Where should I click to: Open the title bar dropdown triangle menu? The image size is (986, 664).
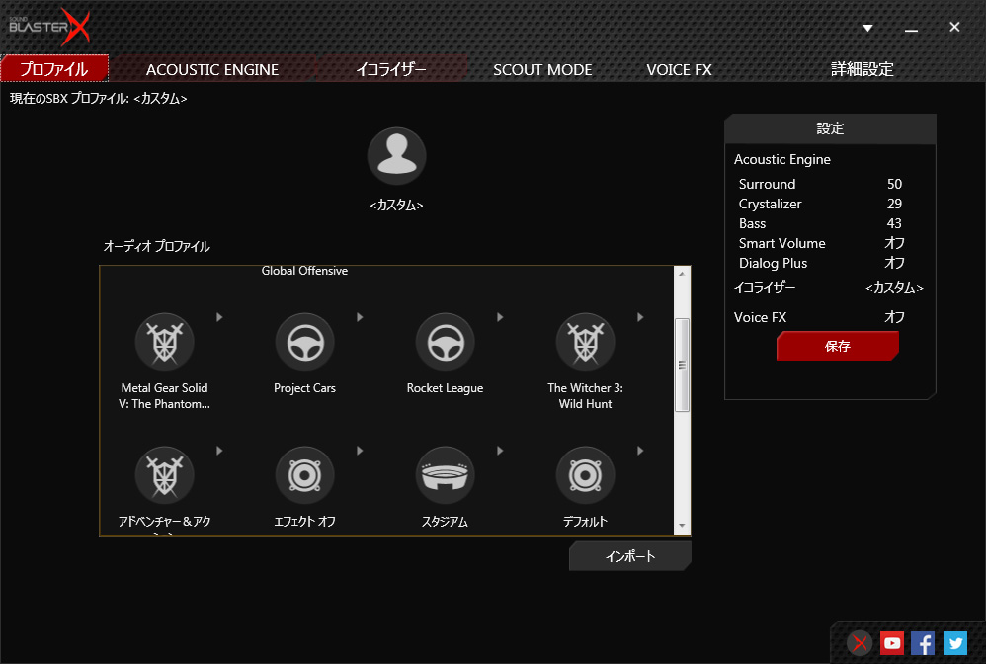pos(867,28)
